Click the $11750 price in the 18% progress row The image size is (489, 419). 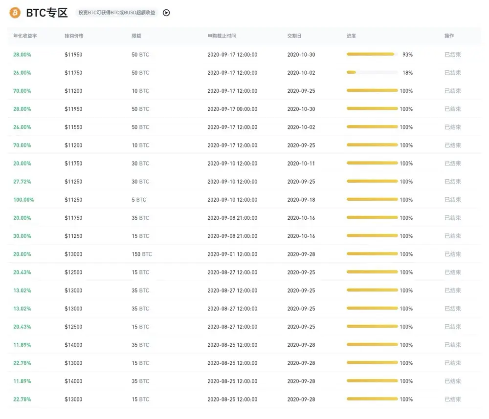[x=73, y=73]
